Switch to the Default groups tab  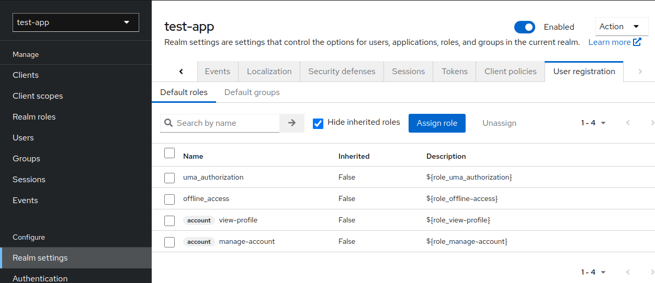(x=252, y=92)
